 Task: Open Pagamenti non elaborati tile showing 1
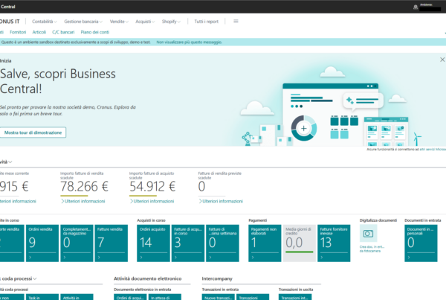pos(265,243)
